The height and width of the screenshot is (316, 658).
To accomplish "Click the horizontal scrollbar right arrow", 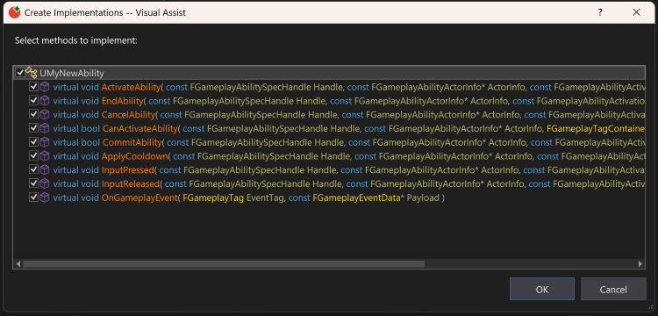I will [x=640, y=264].
